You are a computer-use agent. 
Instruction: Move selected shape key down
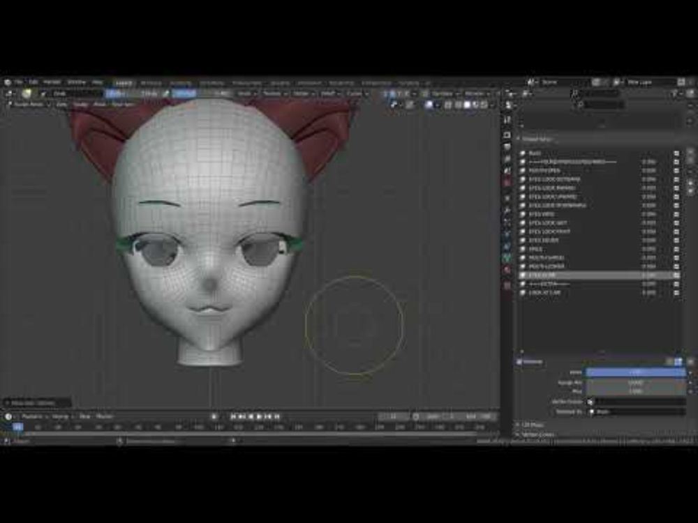coord(690,191)
